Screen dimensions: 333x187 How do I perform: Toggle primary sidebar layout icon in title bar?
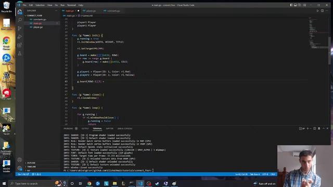(x=291, y=5)
